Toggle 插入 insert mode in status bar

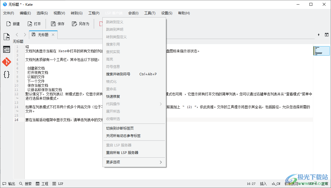(x=263, y=184)
